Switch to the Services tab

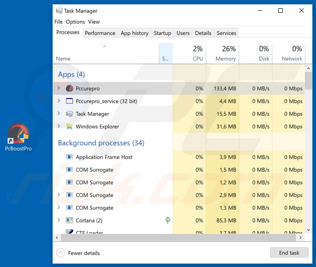[226, 33]
